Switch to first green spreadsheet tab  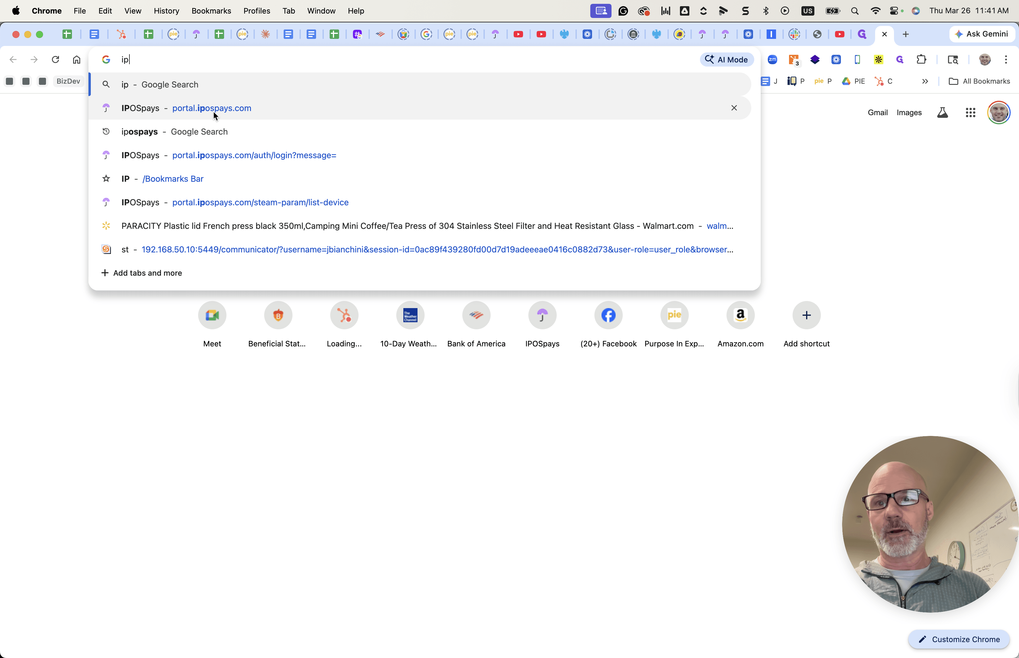click(67, 34)
